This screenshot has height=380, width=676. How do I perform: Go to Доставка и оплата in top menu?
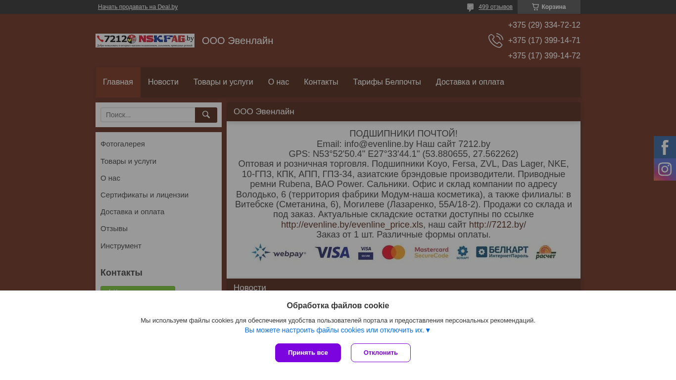click(470, 82)
